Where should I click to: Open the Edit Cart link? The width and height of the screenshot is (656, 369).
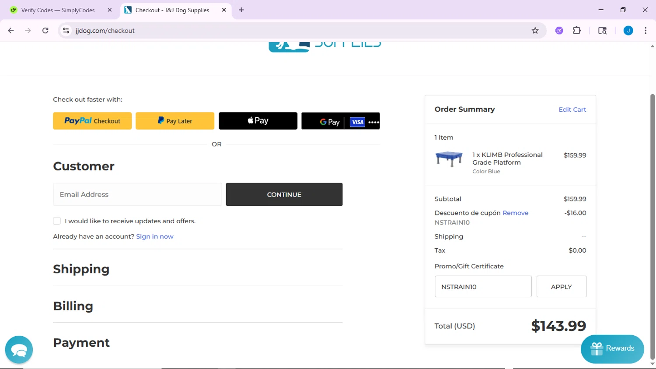(x=572, y=109)
